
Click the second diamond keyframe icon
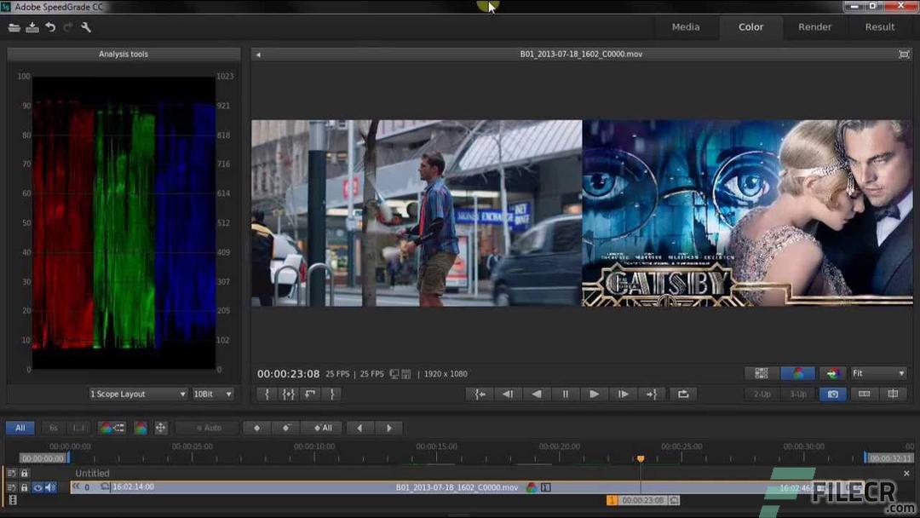pos(285,428)
